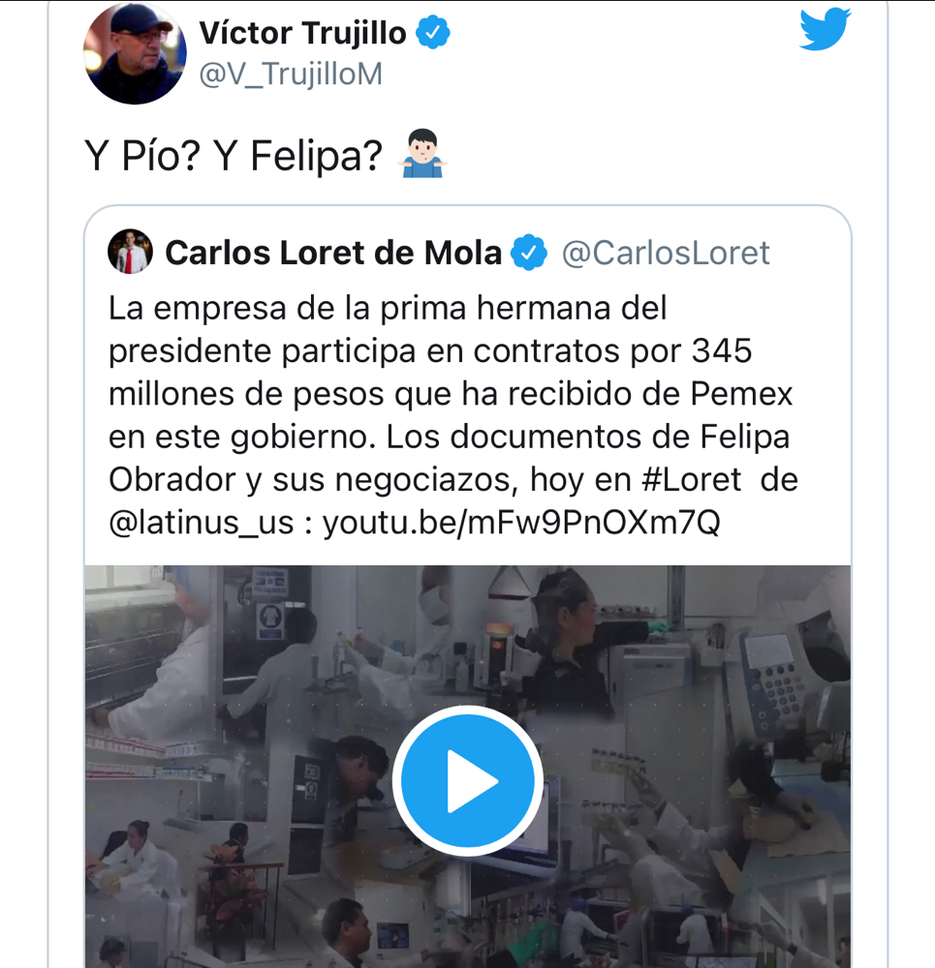Open Víctor Trujillo's profile picture

coord(135,53)
